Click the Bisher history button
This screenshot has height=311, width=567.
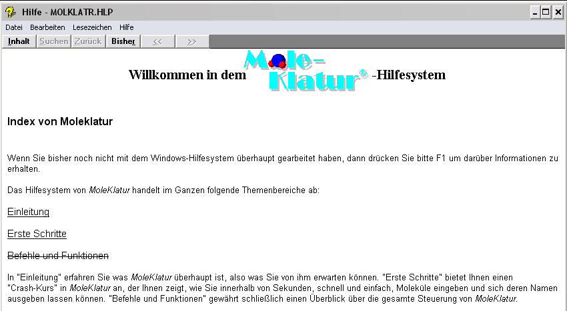(x=123, y=41)
